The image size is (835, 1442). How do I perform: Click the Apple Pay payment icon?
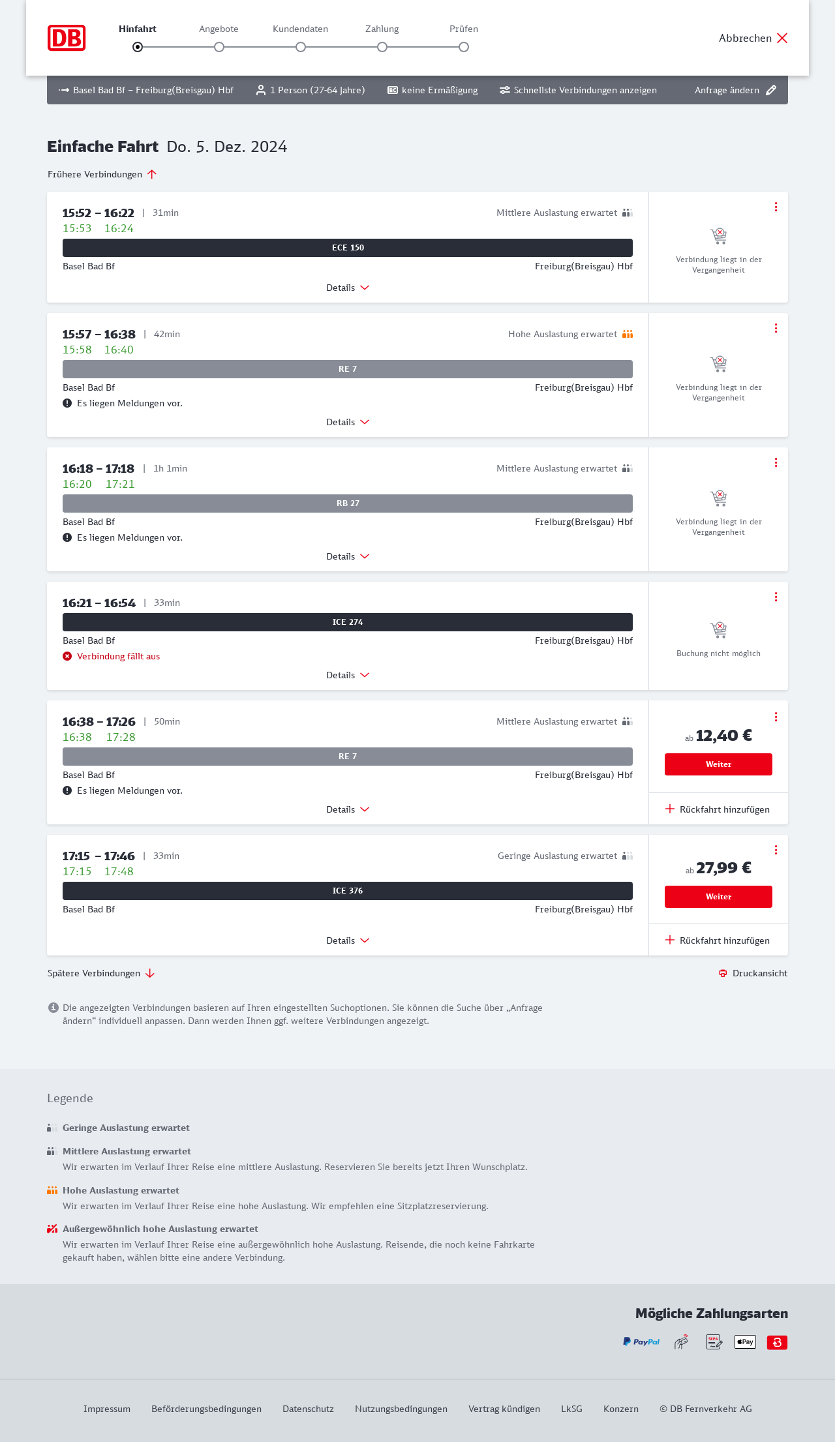point(745,1342)
